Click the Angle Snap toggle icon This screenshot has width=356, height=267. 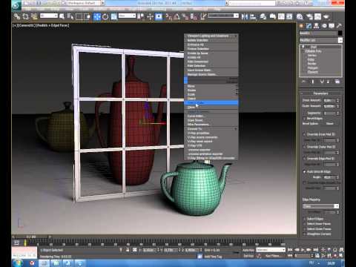177,16
